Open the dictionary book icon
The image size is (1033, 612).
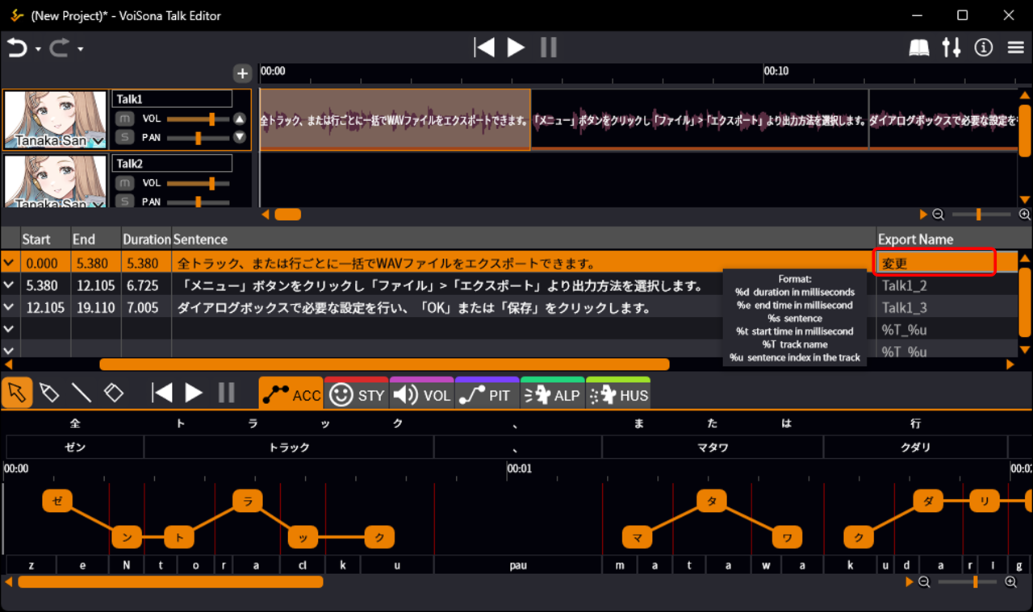click(918, 48)
